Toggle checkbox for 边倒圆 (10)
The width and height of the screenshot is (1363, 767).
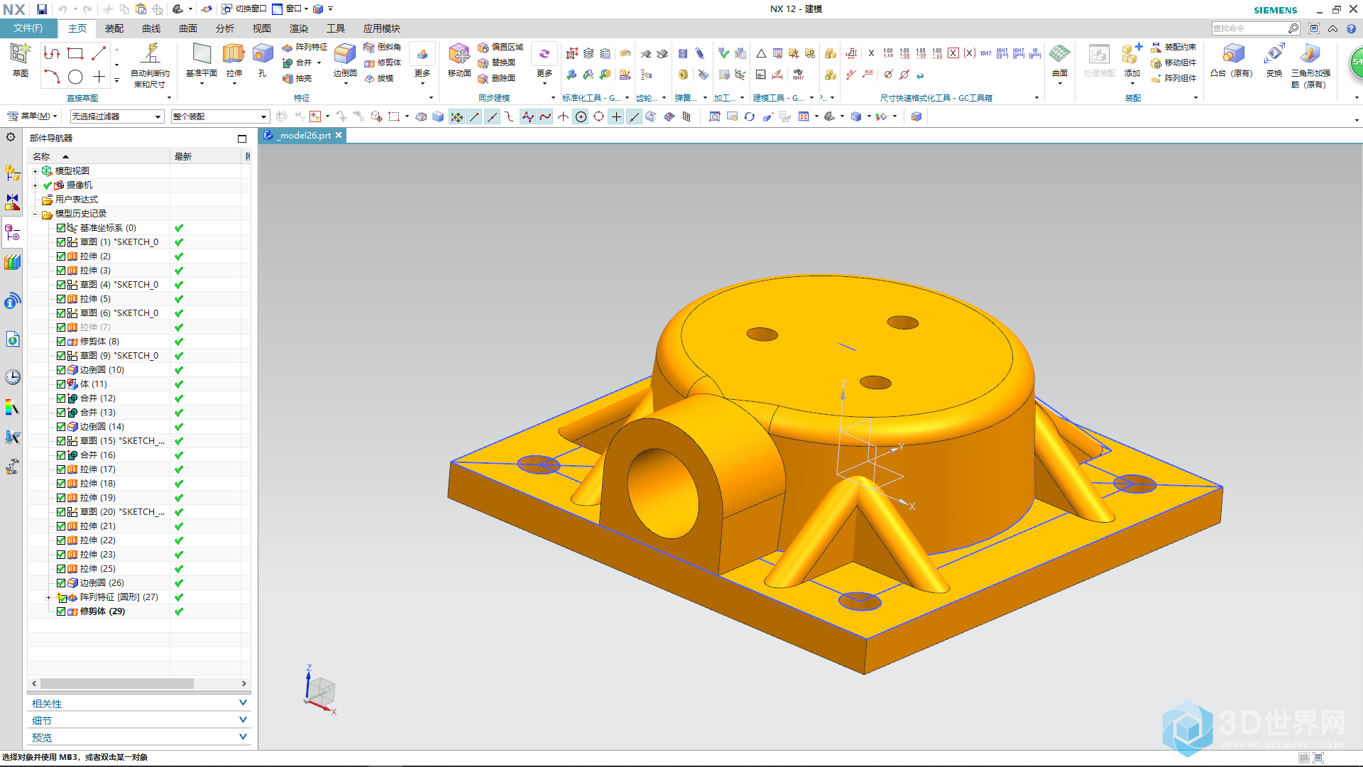[x=61, y=370]
